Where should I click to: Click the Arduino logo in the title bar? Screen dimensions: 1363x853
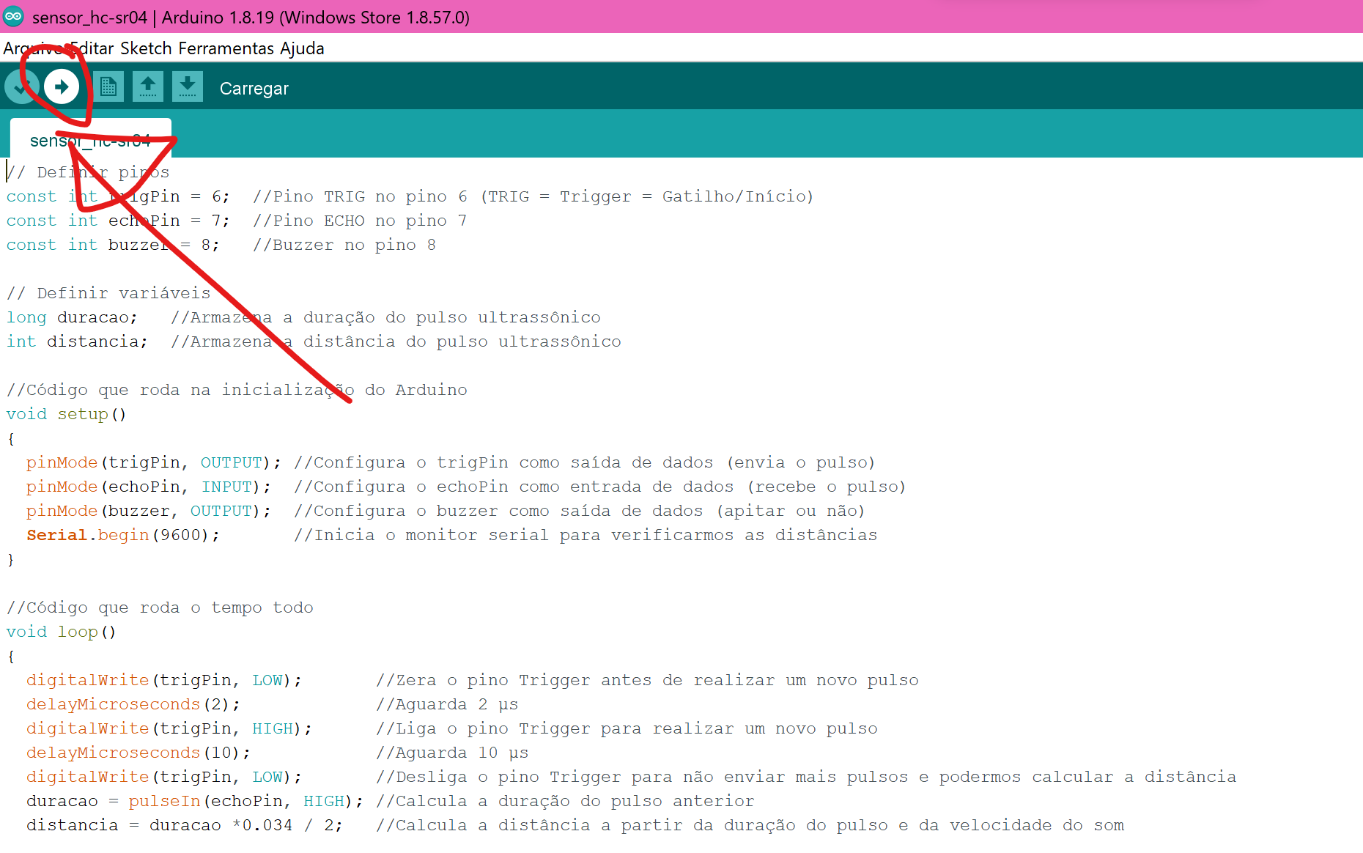[13, 16]
